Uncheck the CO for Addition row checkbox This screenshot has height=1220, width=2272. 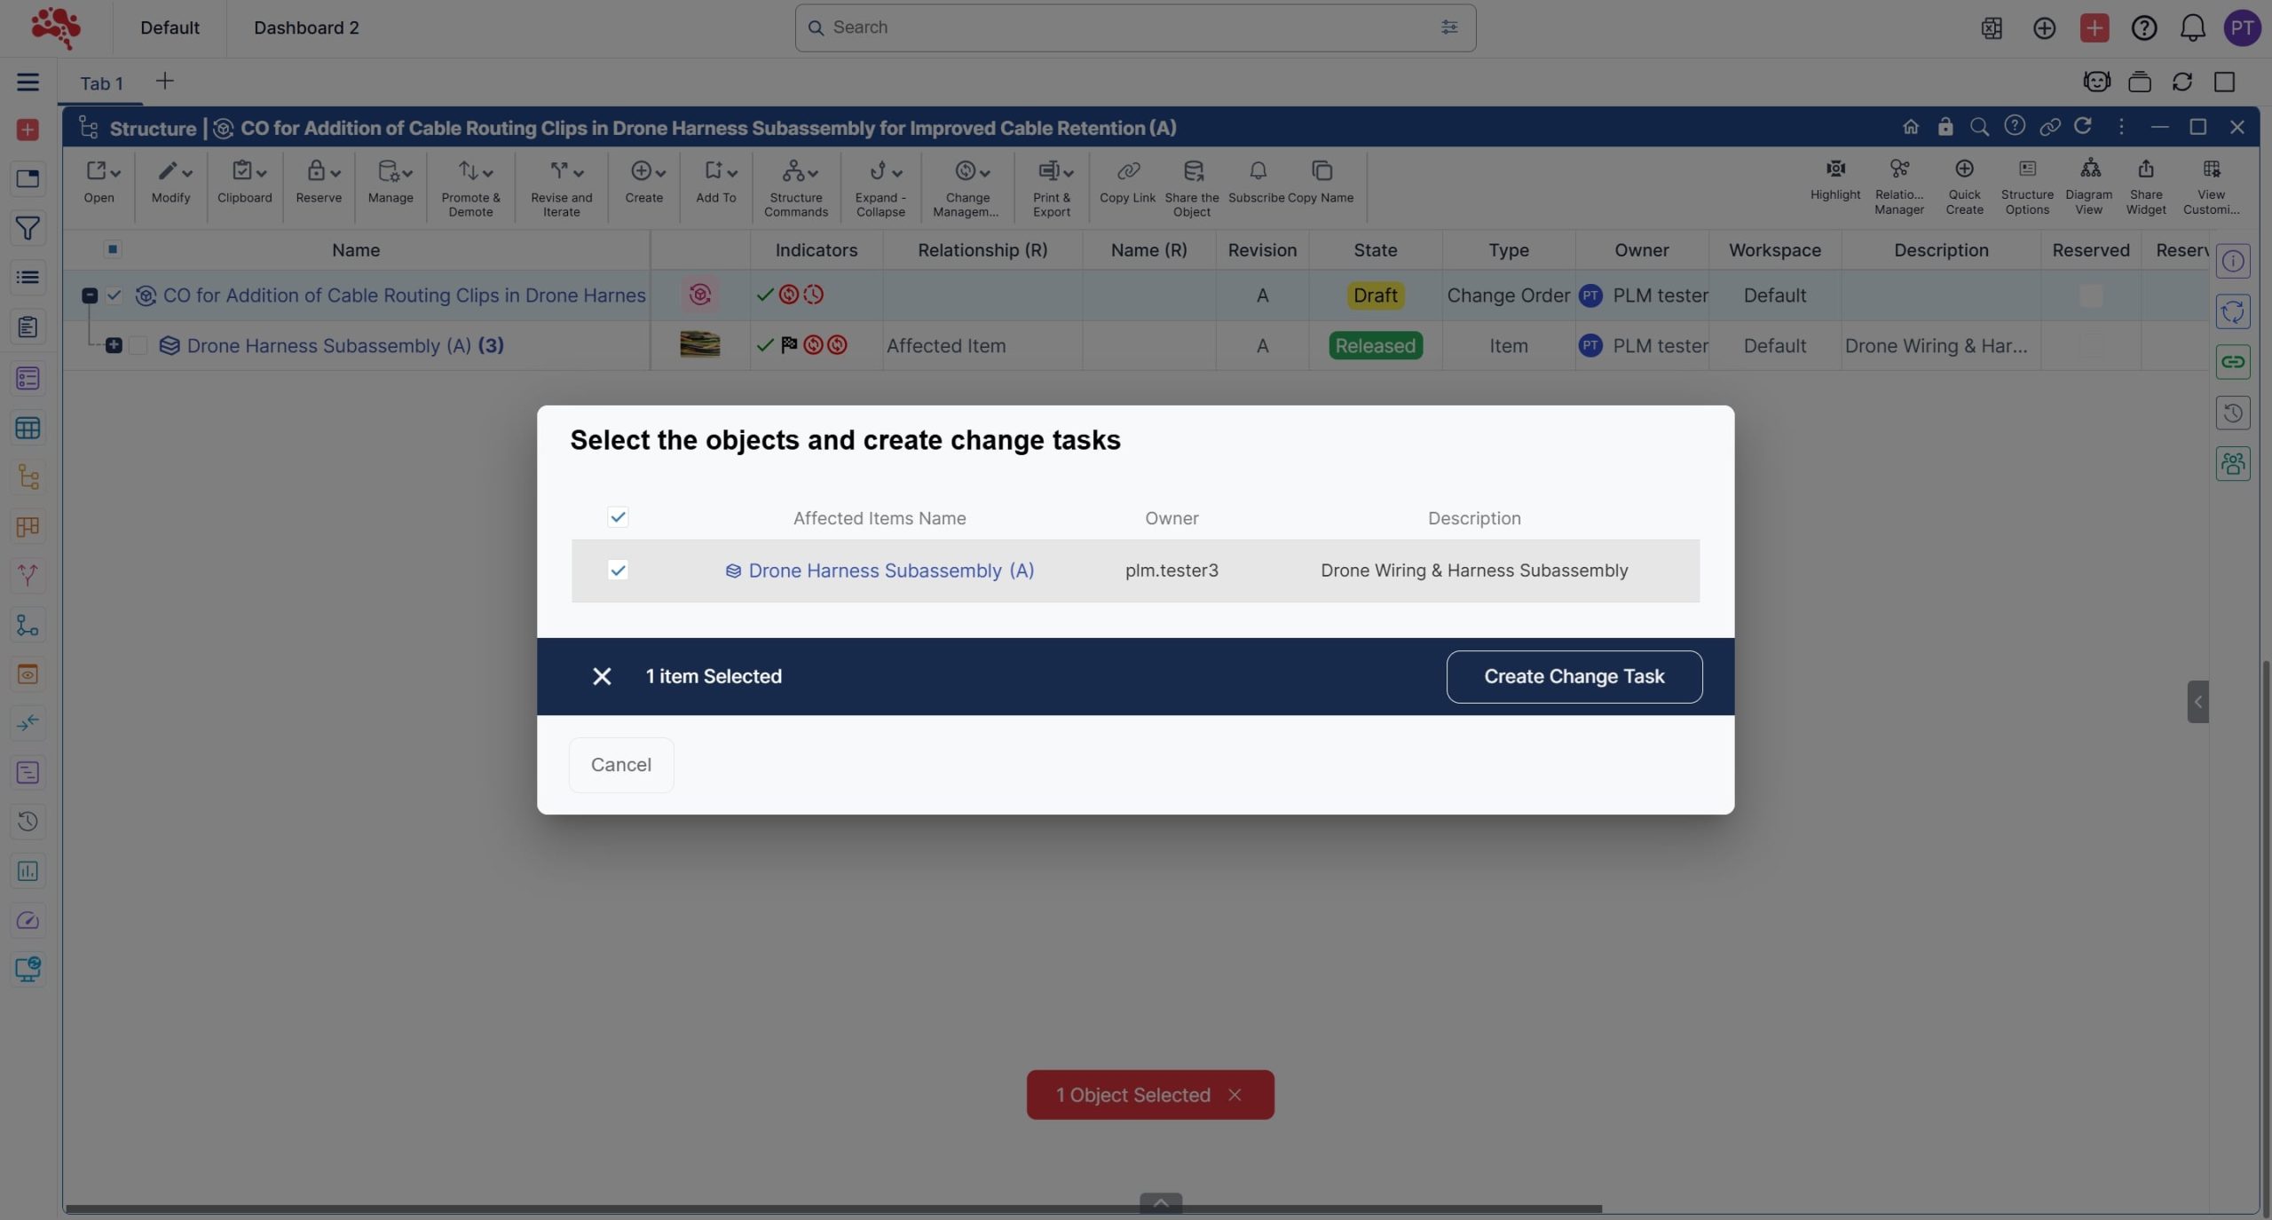114,295
